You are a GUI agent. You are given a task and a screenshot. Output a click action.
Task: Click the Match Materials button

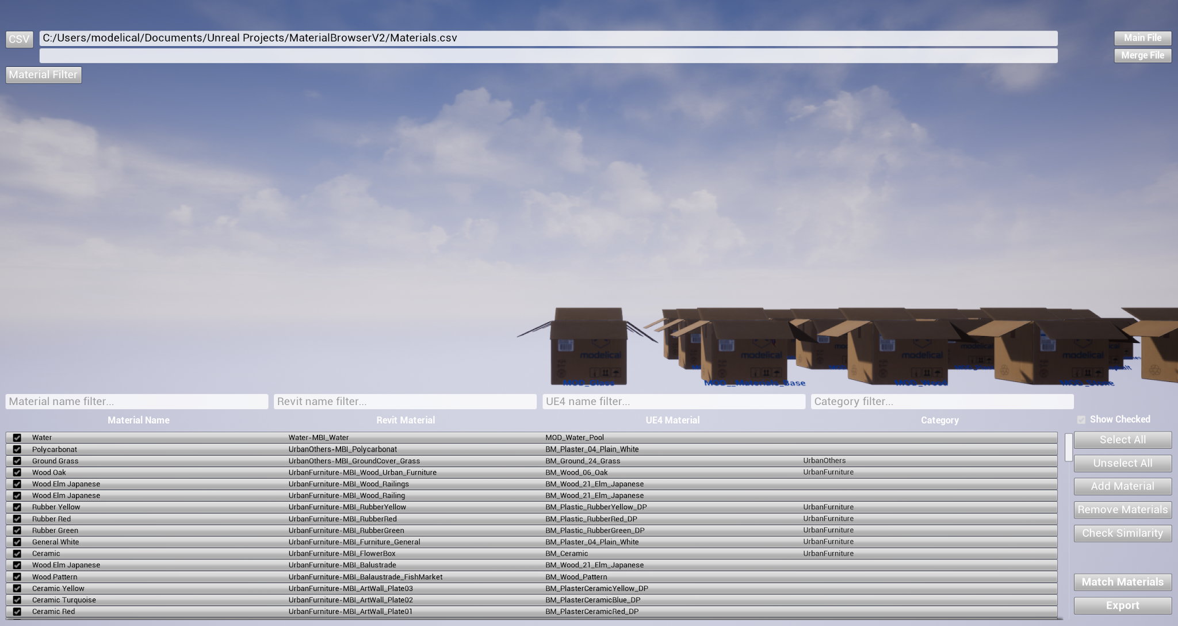pos(1122,582)
